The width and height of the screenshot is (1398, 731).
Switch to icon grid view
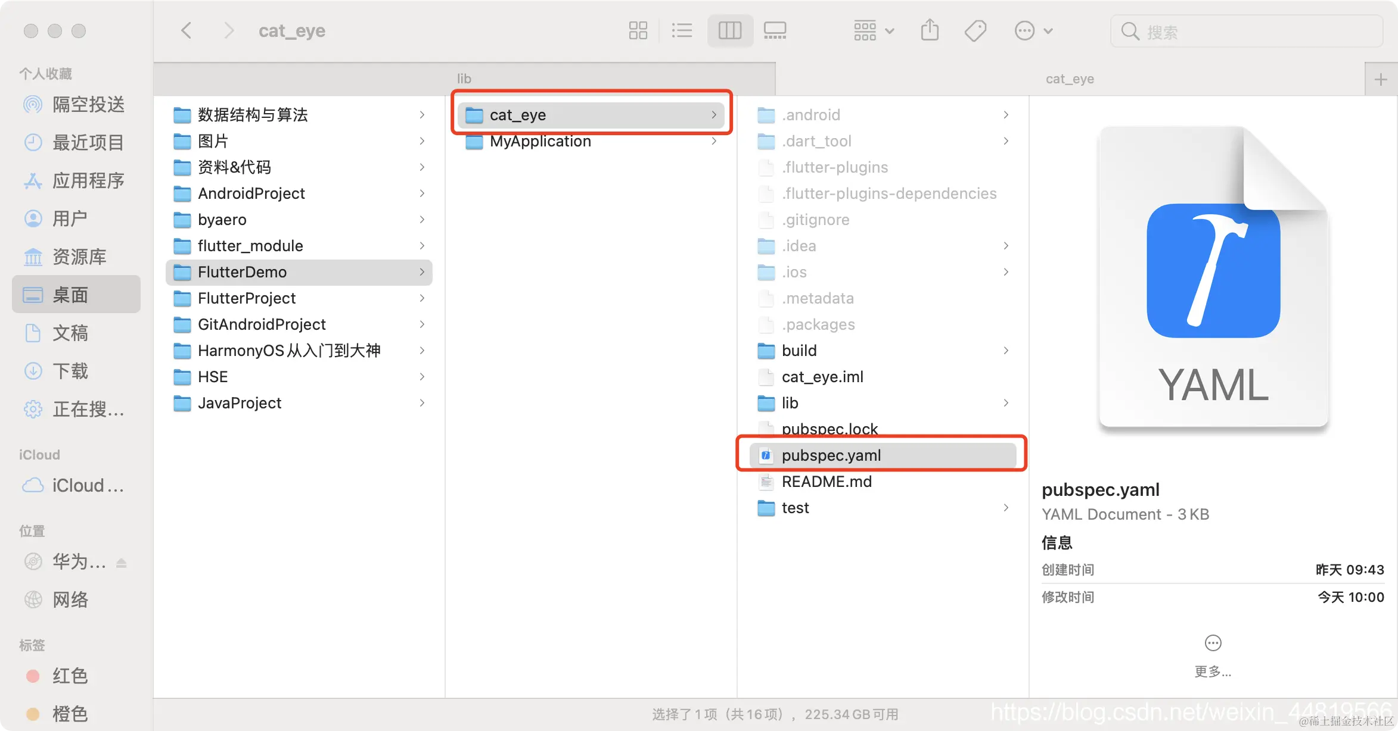click(638, 30)
